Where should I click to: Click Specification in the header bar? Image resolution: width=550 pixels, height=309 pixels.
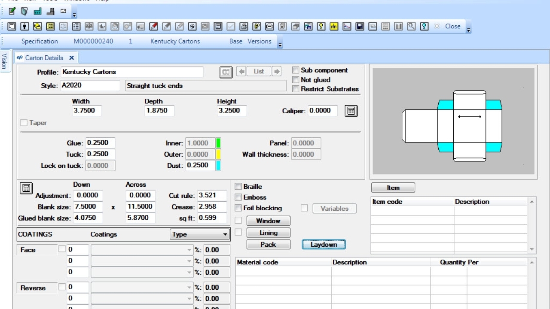(x=40, y=41)
